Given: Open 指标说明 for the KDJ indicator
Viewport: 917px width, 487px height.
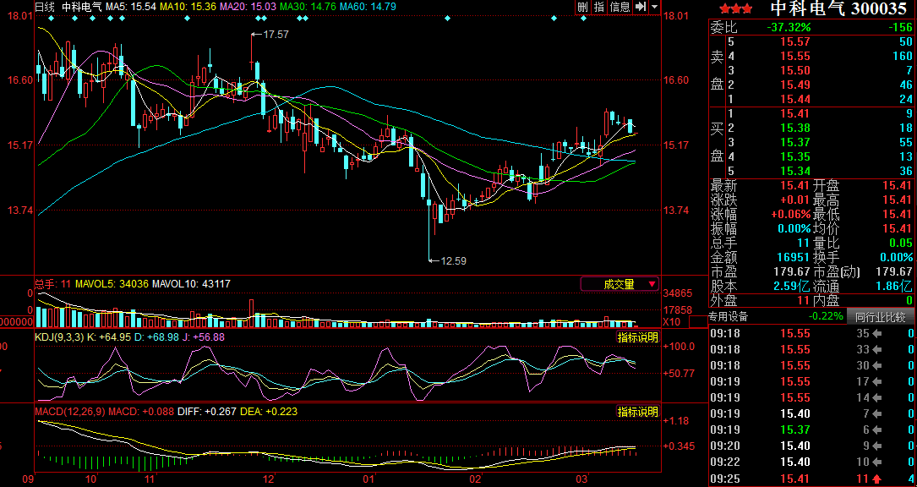Looking at the screenshot, I should coord(637,337).
